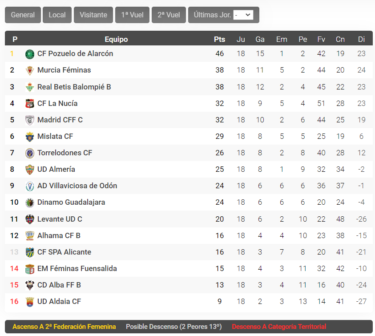
Task: Click the EM Féminas Fuensalida crest
Action: (x=30, y=269)
